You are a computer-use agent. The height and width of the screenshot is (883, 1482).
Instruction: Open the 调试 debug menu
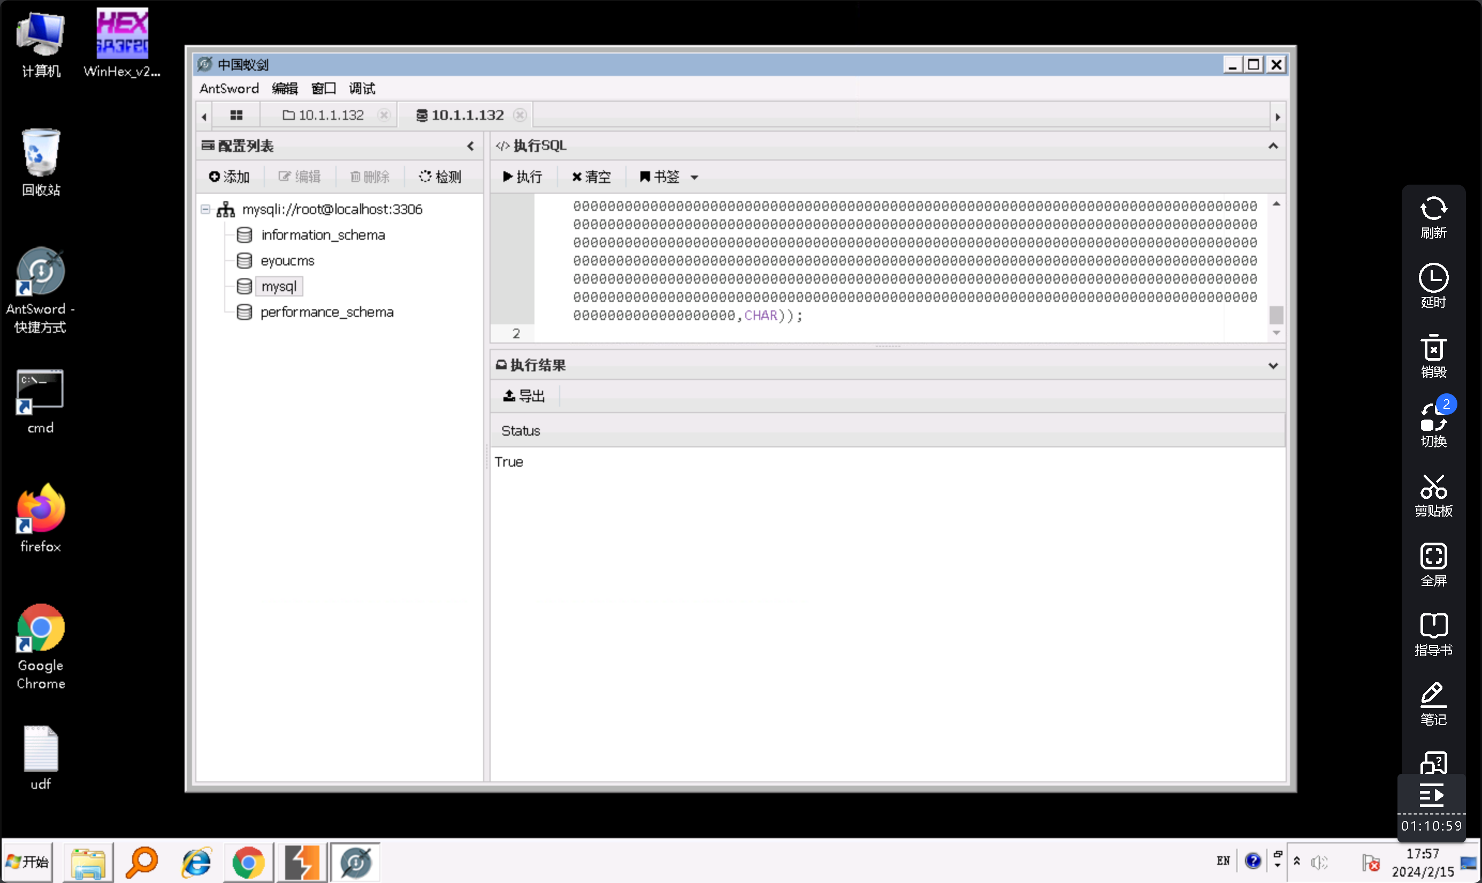(x=362, y=89)
